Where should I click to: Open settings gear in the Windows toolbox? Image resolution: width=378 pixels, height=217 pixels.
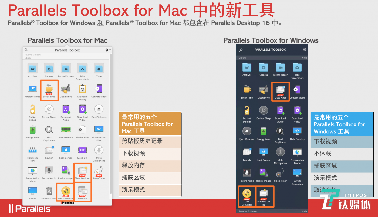click(305, 50)
